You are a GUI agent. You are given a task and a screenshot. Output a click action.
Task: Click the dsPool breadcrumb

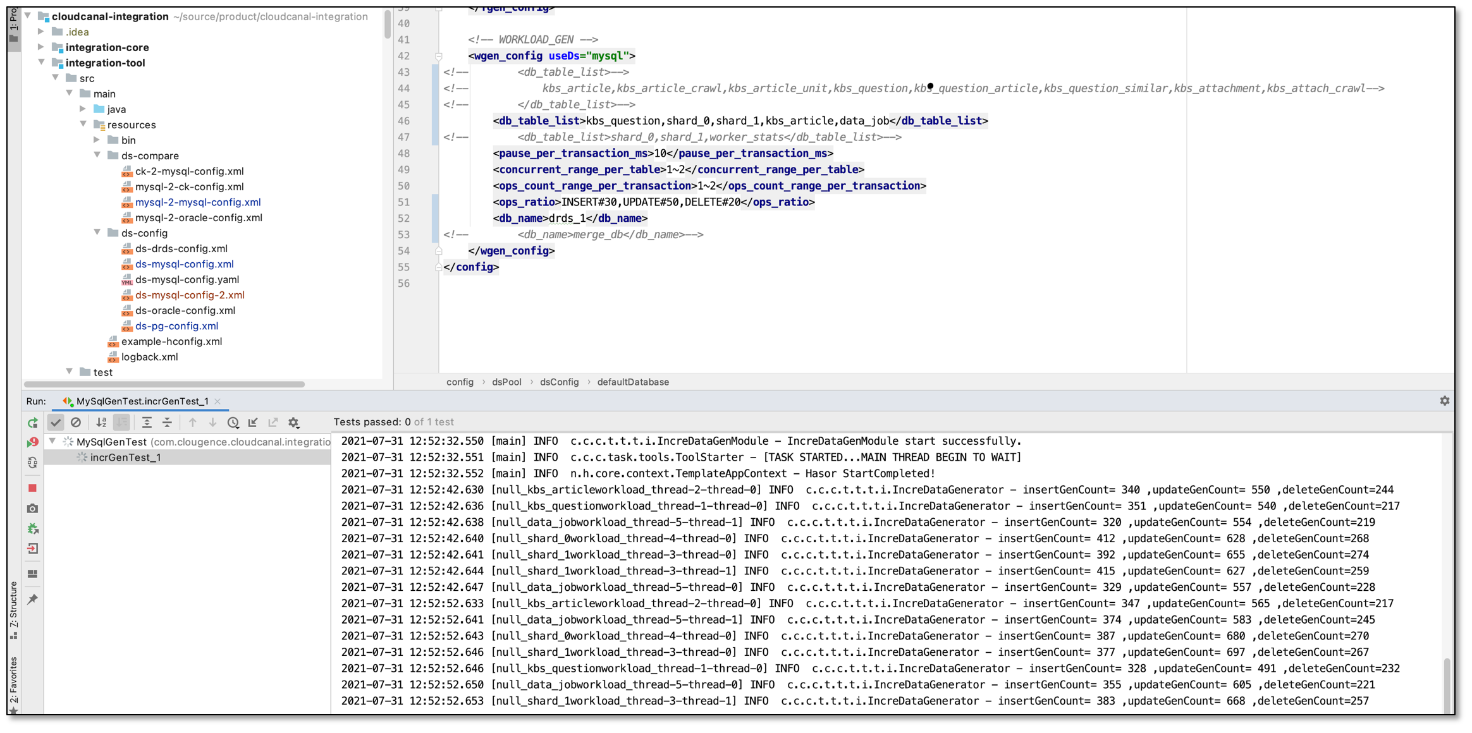pyautogui.click(x=506, y=382)
